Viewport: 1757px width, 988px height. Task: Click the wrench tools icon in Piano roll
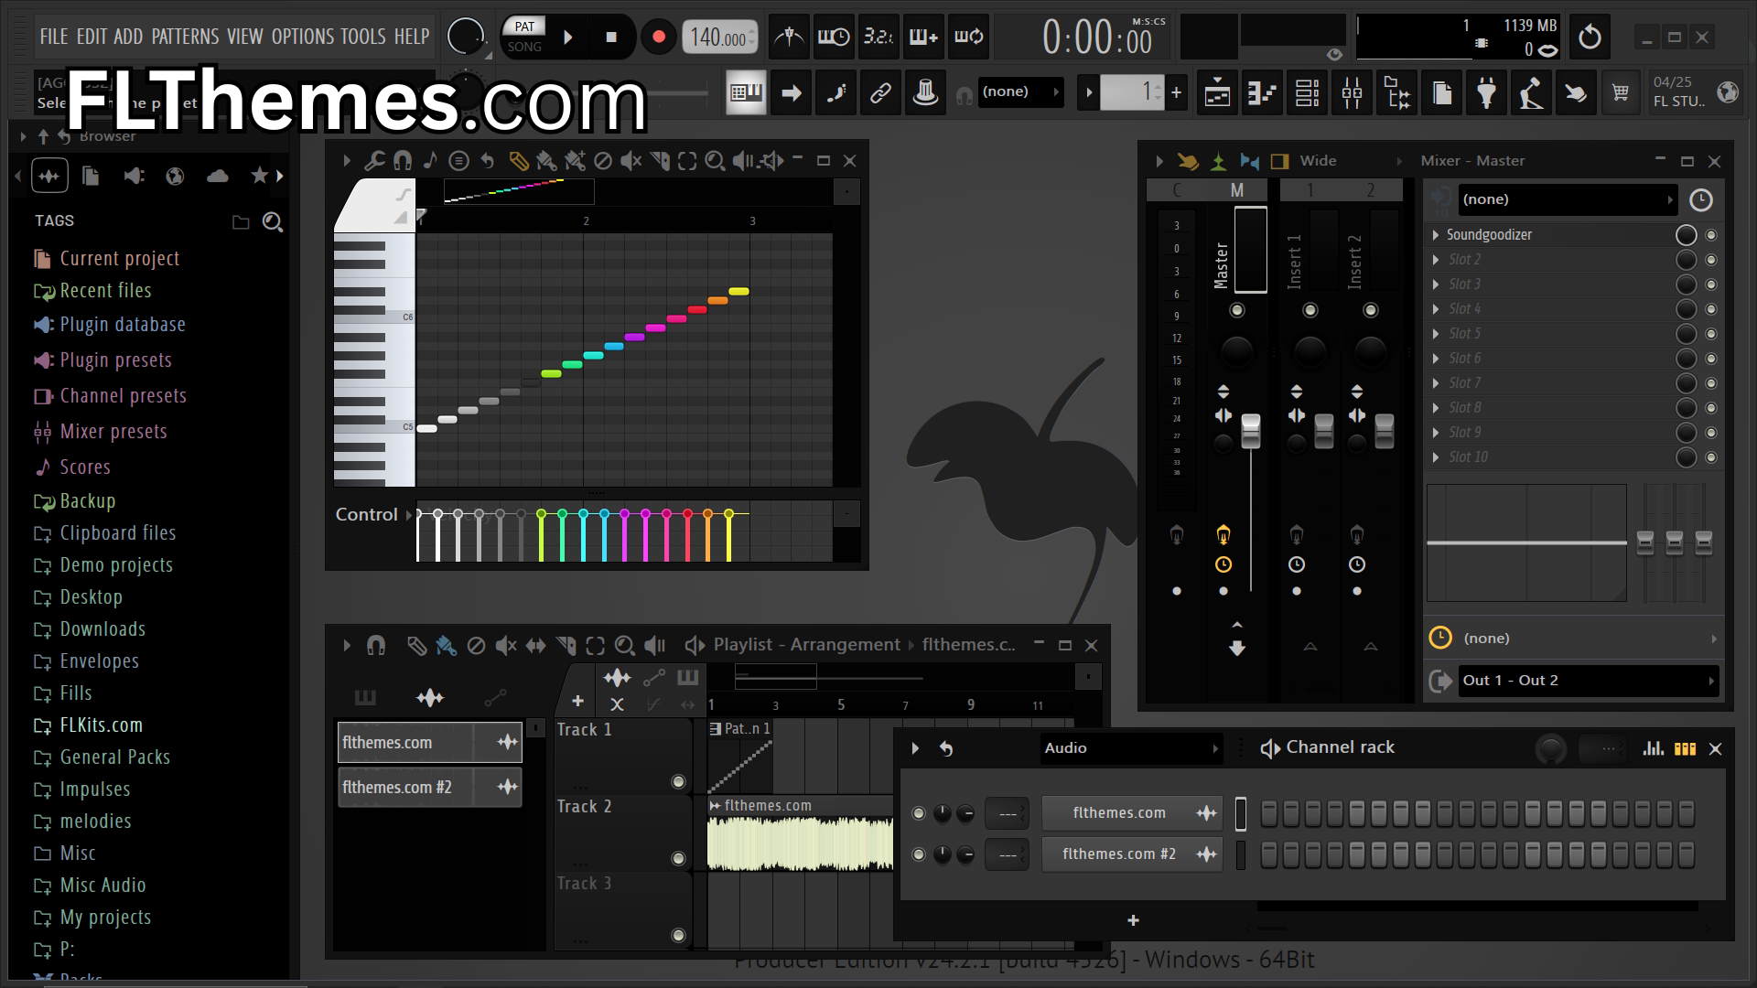coord(373,161)
